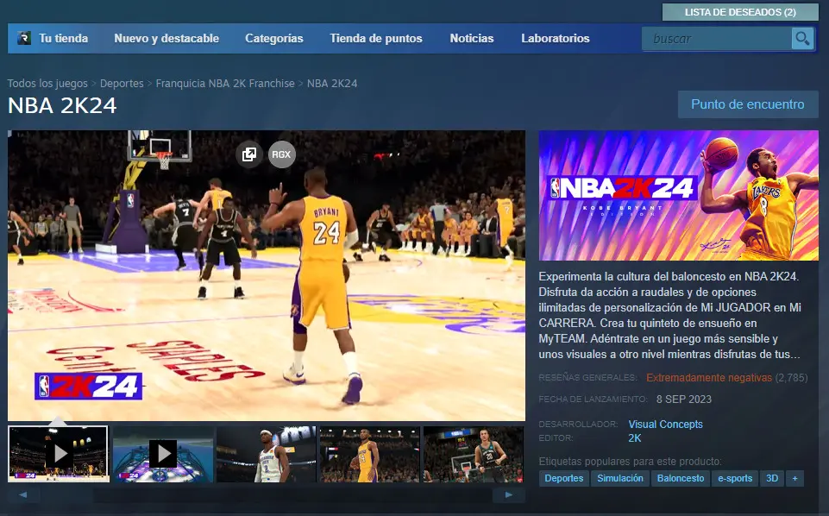
Task: Play the second trailer thumbnail
Action: coord(163,454)
